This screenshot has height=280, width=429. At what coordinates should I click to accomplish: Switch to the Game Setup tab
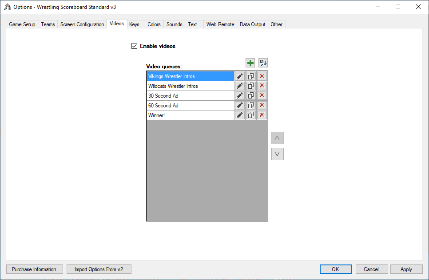coord(22,24)
